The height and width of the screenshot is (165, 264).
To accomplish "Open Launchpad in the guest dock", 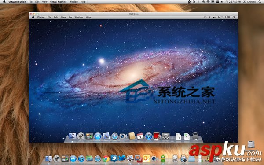I will click(x=81, y=136).
